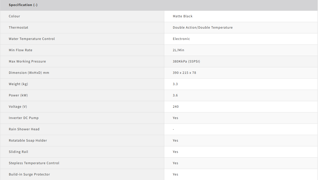
Task: Collapse the Specification (-) section header
Action: (23, 5)
